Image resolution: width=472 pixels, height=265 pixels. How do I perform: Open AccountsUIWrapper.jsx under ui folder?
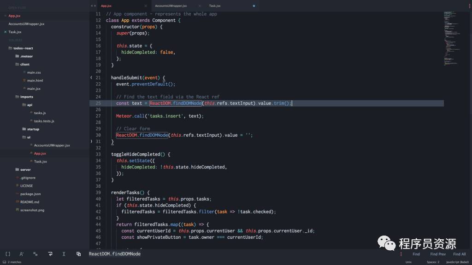52,145
